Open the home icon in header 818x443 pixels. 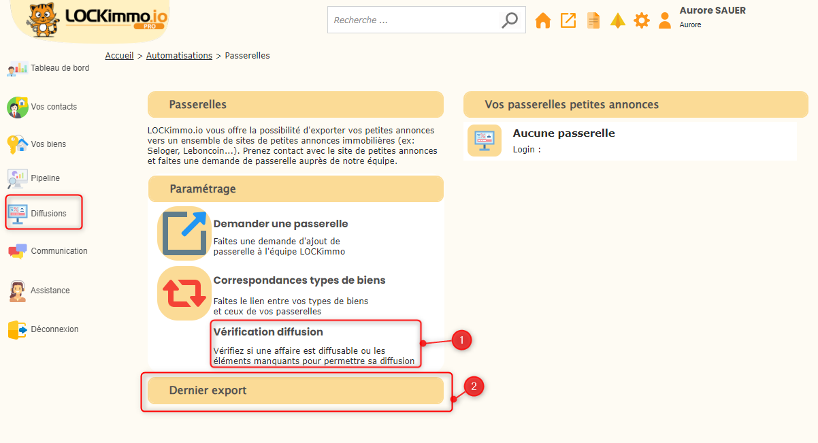(543, 20)
